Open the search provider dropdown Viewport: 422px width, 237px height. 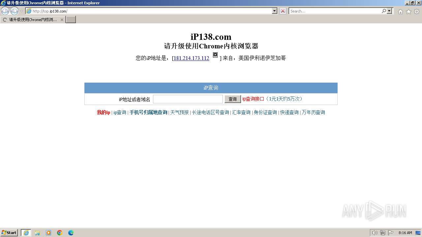pos(390,11)
